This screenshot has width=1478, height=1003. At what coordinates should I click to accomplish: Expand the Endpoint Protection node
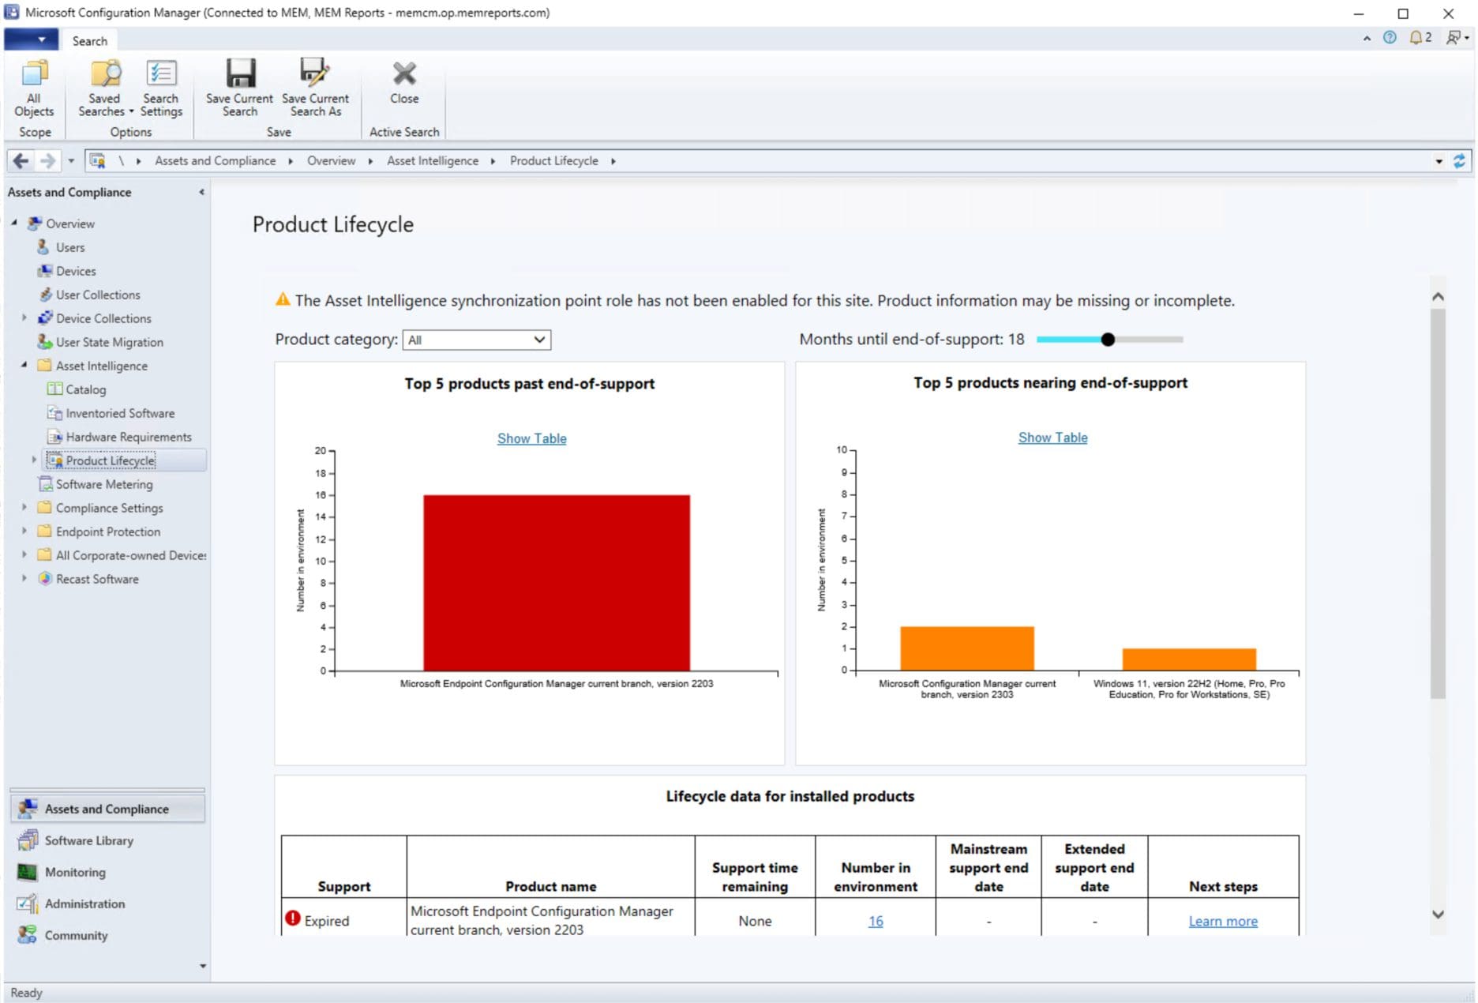24,531
